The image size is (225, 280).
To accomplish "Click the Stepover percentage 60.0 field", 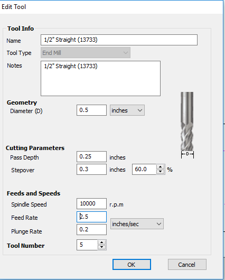I will tap(144, 169).
